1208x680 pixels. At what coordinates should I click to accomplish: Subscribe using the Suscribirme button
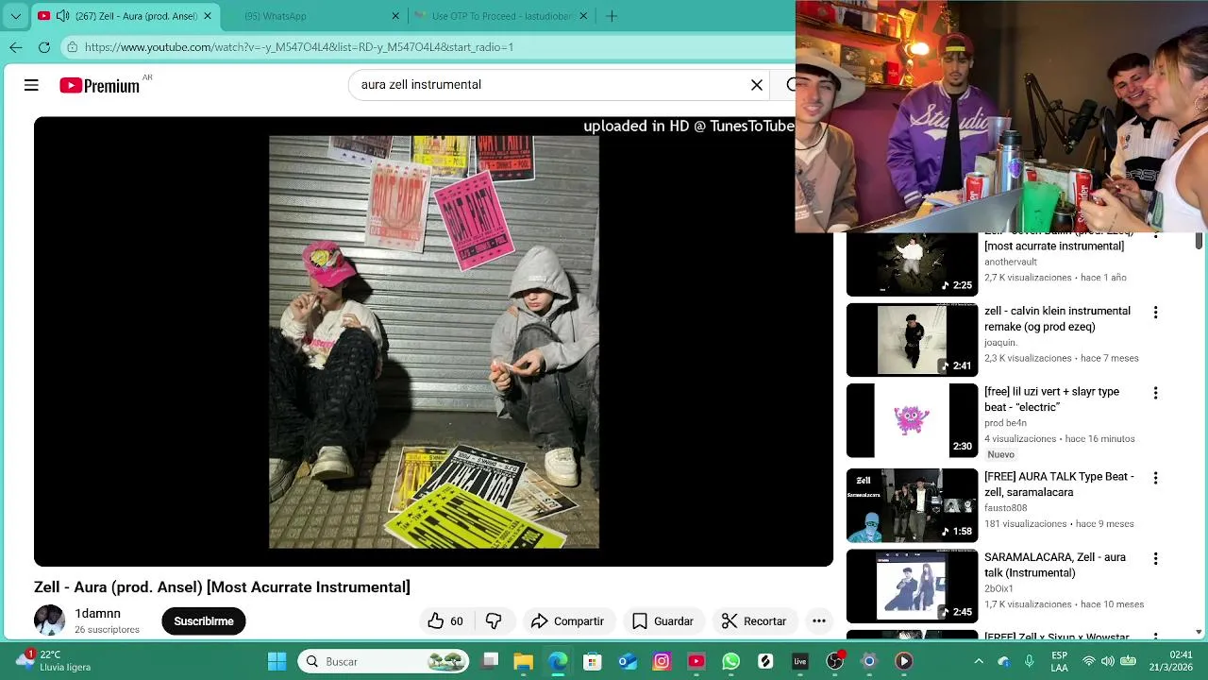(x=204, y=620)
